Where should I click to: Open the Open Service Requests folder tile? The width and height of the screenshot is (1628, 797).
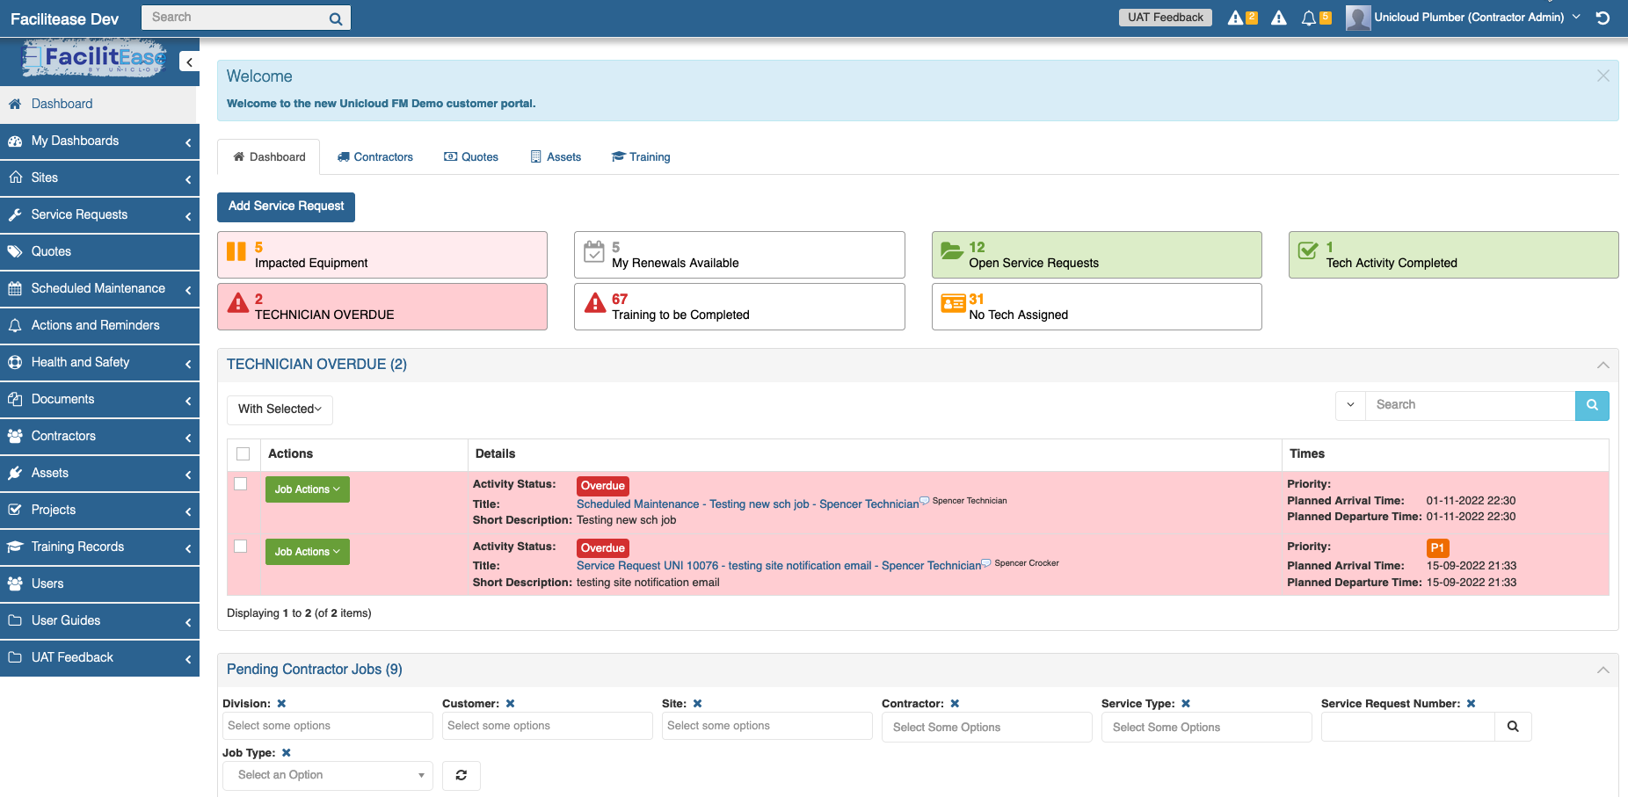pyautogui.click(x=1095, y=254)
